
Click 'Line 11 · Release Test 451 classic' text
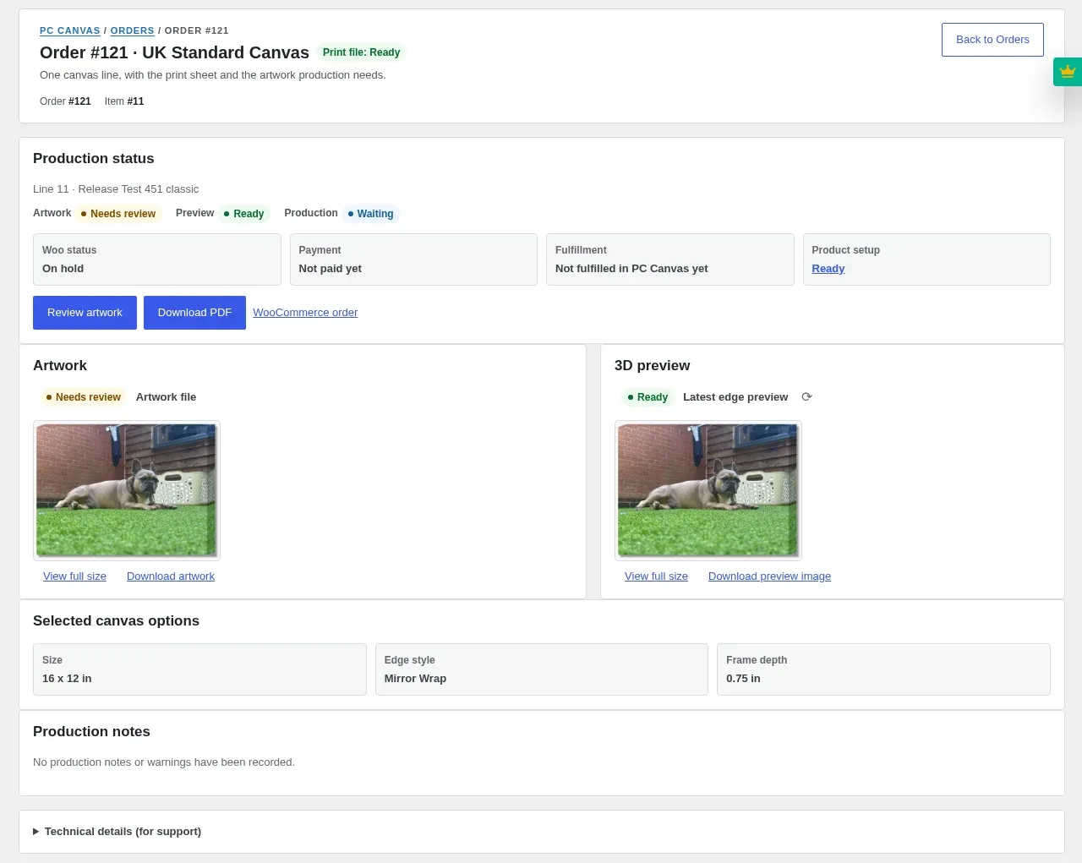(116, 189)
